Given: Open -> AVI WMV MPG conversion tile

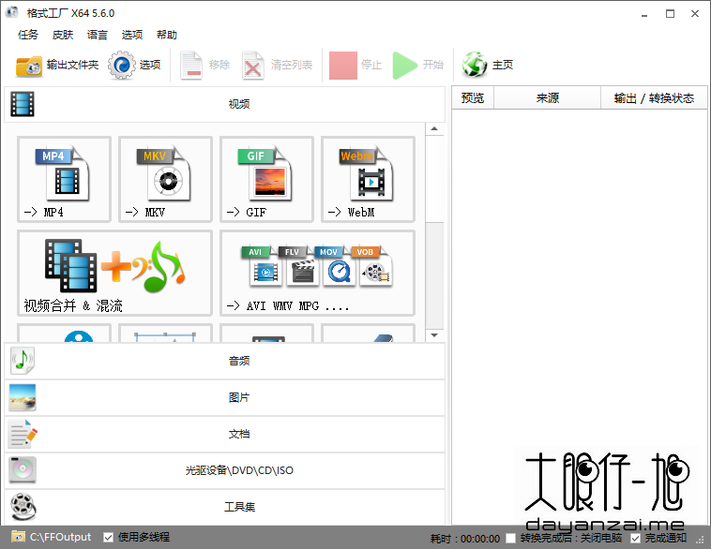Looking at the screenshot, I should pos(317,273).
